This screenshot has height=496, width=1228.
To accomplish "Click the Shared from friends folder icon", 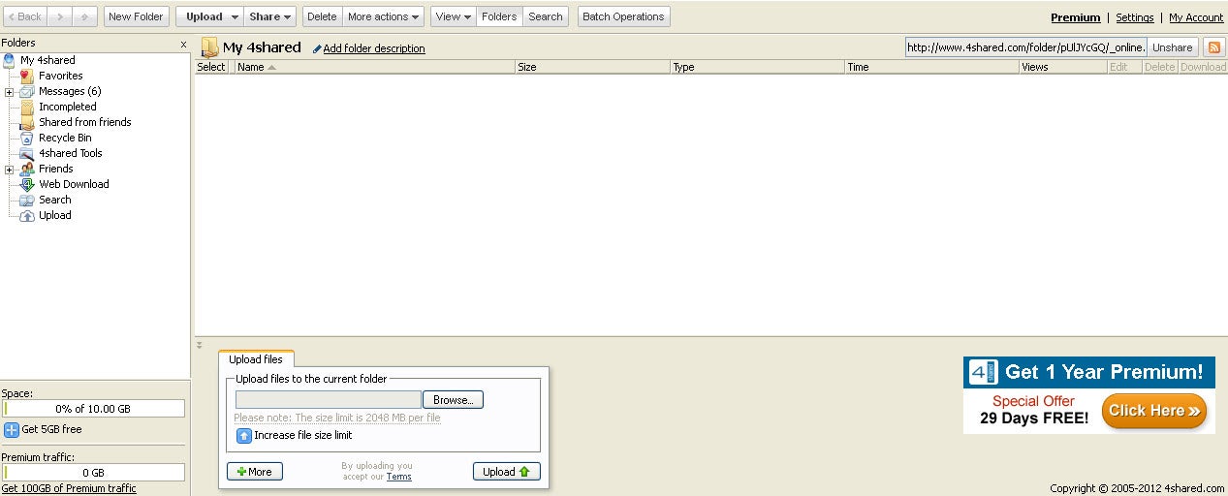I will pyautogui.click(x=27, y=122).
